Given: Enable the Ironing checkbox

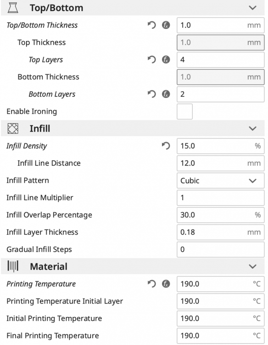Looking at the screenshot, I should pos(184,112).
